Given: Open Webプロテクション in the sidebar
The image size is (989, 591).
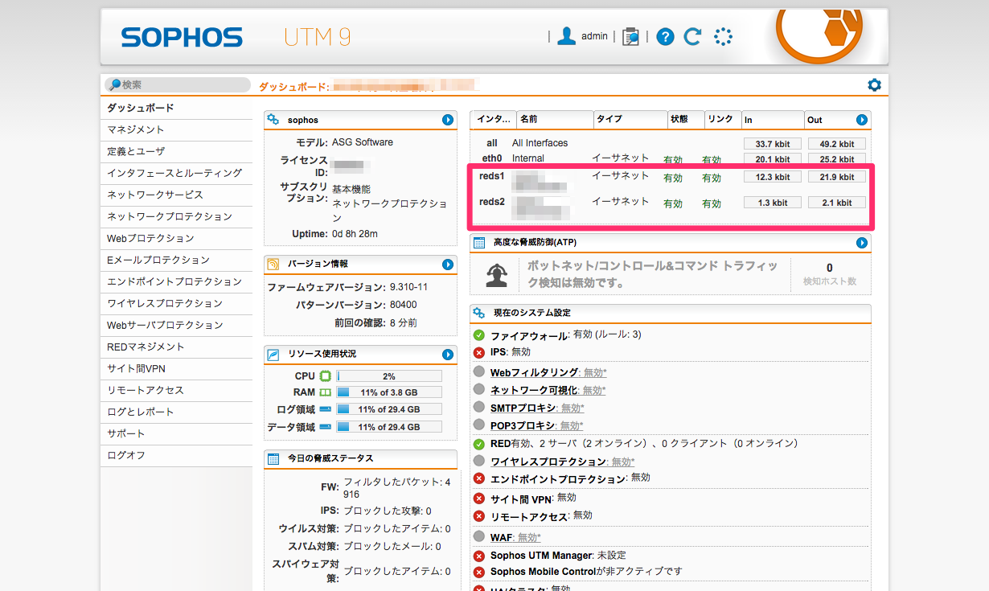Looking at the screenshot, I should click(176, 238).
